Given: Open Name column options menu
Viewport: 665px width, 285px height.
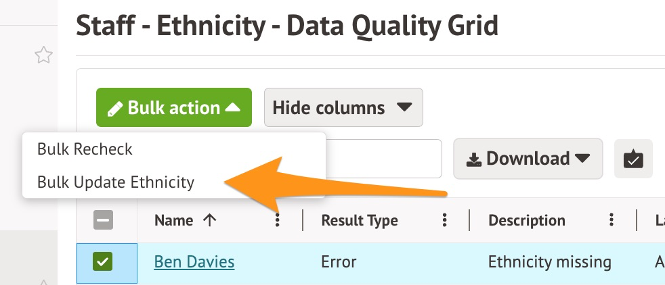Looking at the screenshot, I should tap(277, 220).
